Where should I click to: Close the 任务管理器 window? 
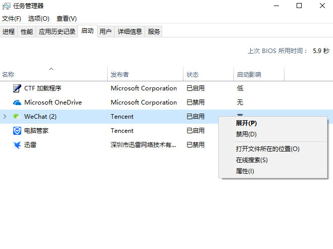point(322,6)
